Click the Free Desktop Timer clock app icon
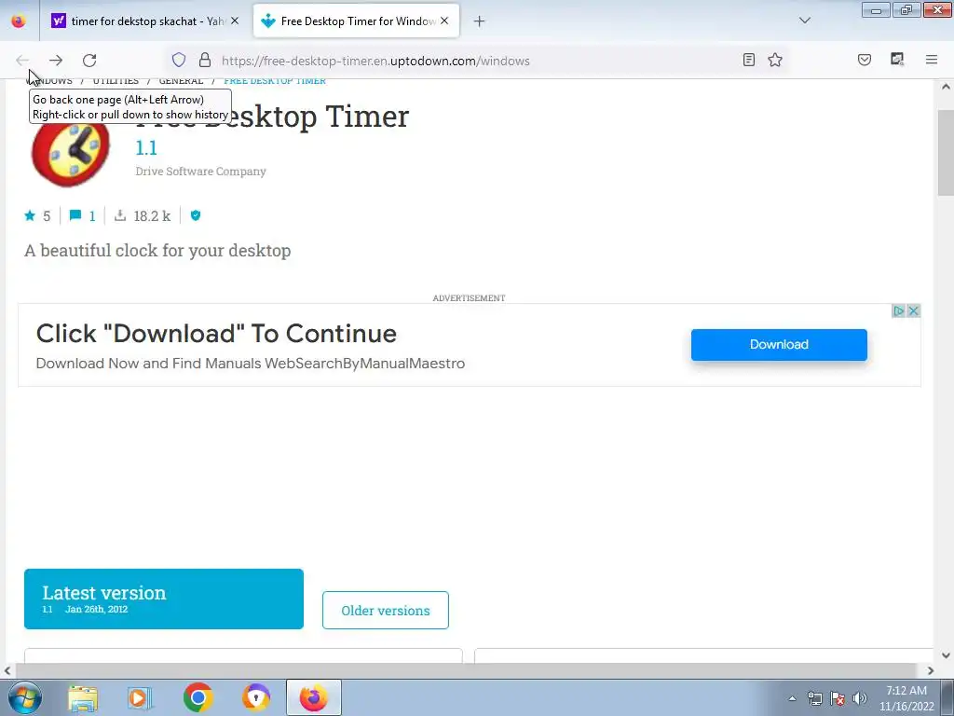This screenshot has width=954, height=716. click(71, 150)
